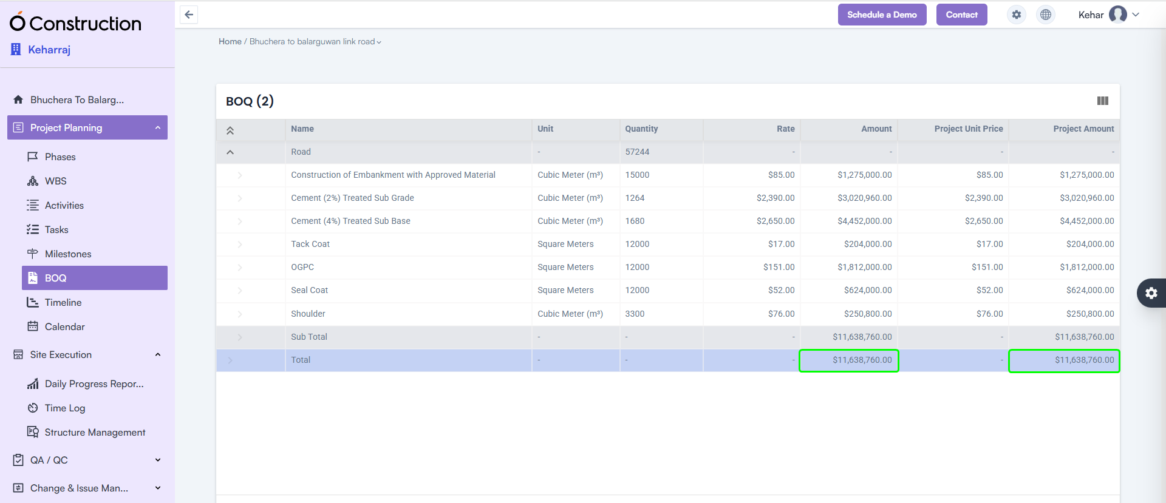Follow the Home breadcrumb link
1166x503 pixels.
click(230, 42)
